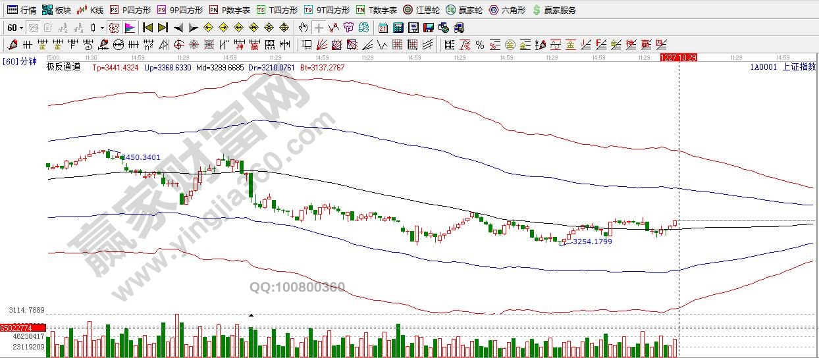Screen dimensions: 819x358
Task: Select the percent sign drawing tool
Action: tap(480, 45)
